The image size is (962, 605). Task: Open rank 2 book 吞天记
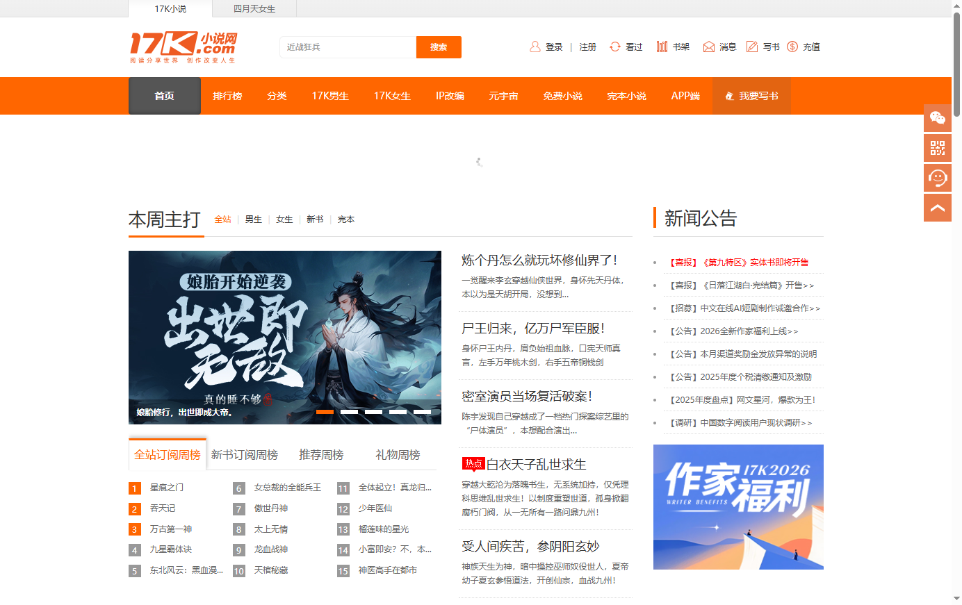pyautogui.click(x=163, y=508)
